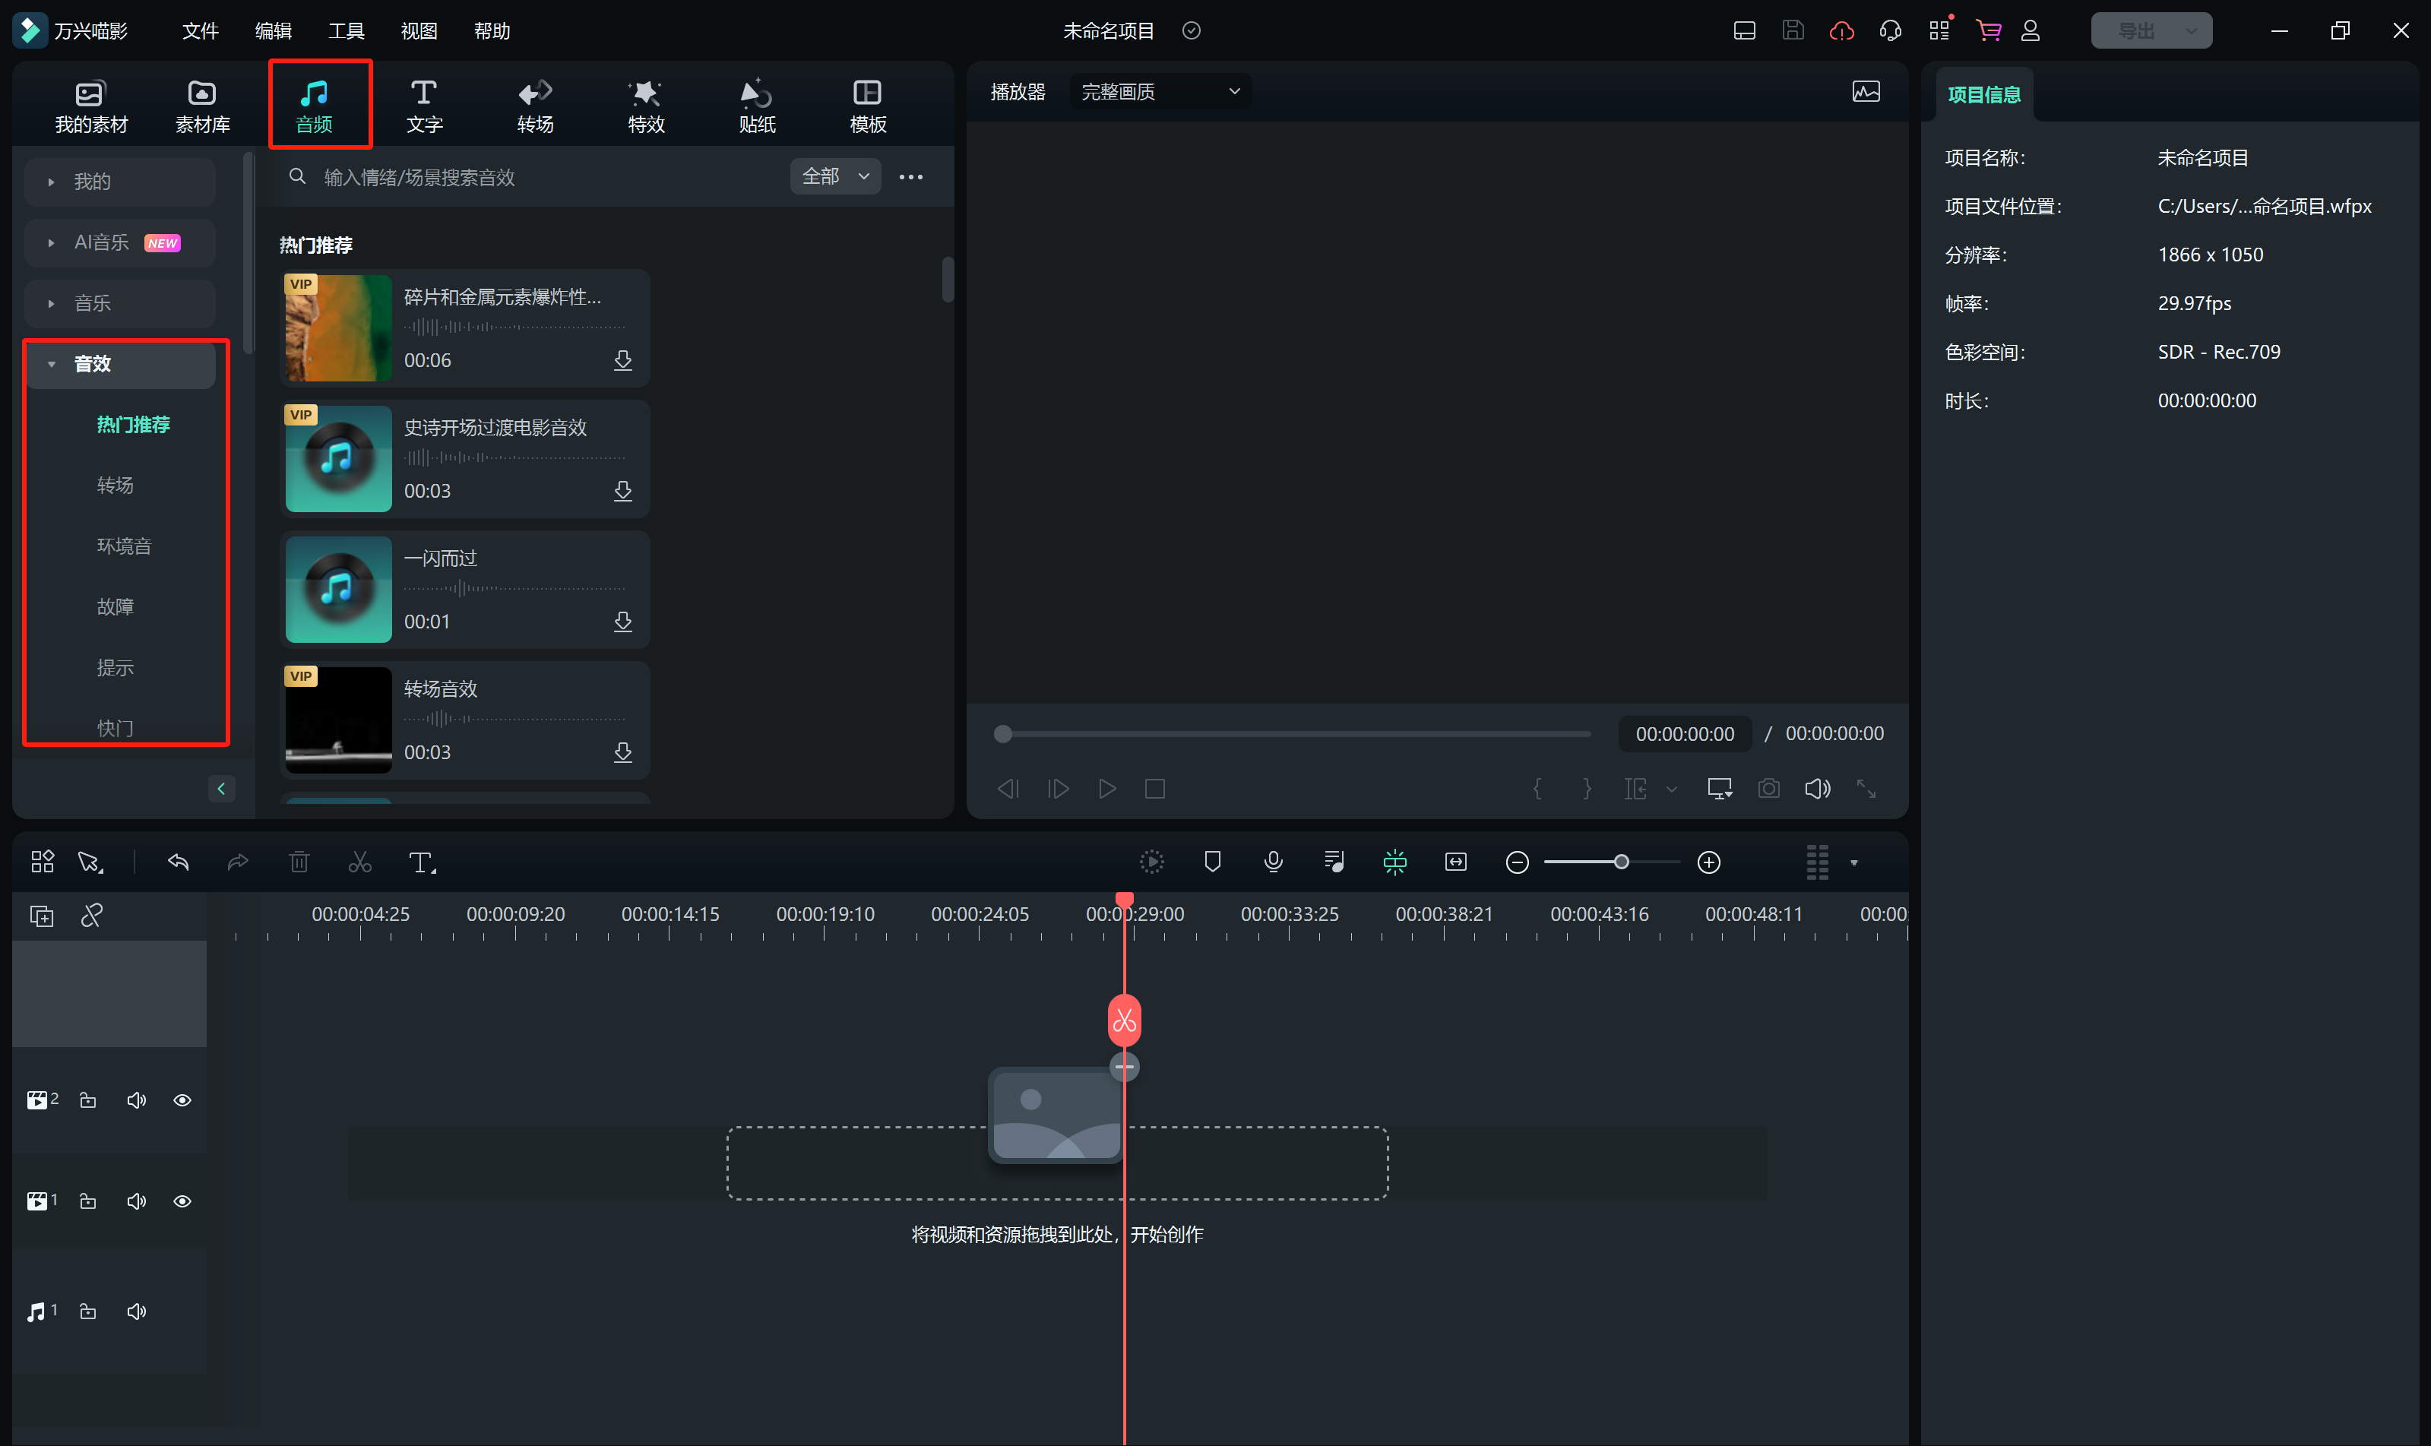Expand the AI音乐 category
The image size is (2431, 1446).
pos(101,242)
